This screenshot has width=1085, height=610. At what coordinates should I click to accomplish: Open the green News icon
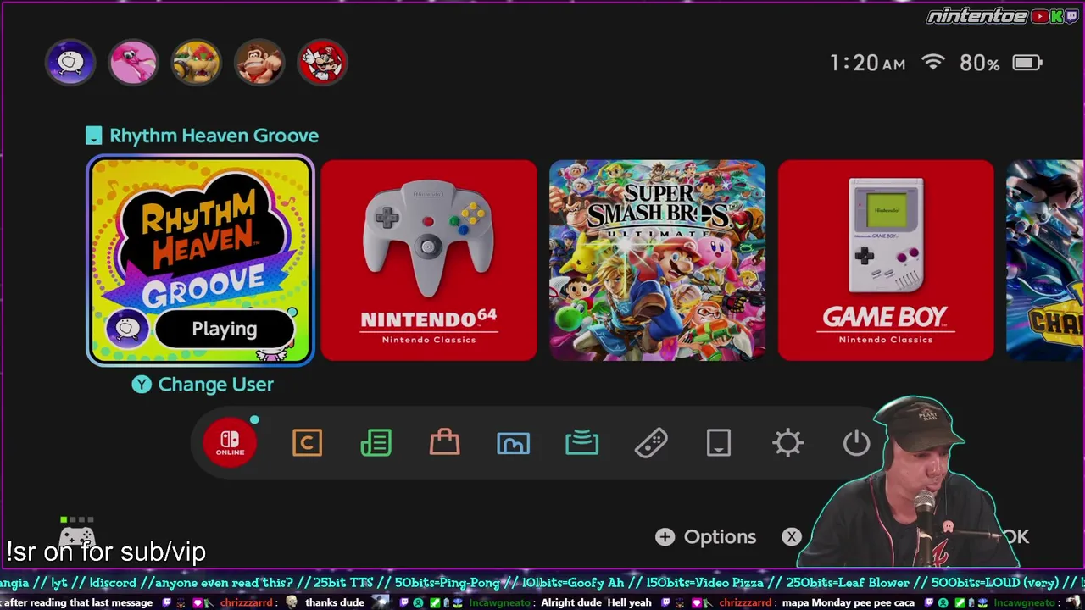pos(376,443)
